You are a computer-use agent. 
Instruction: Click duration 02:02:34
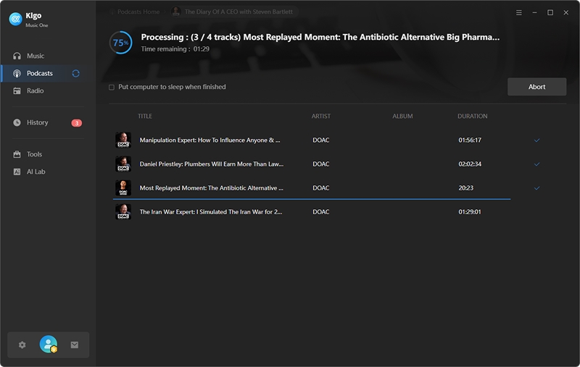point(470,164)
